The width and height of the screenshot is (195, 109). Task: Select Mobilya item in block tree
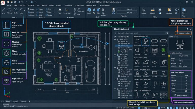coord(123,46)
